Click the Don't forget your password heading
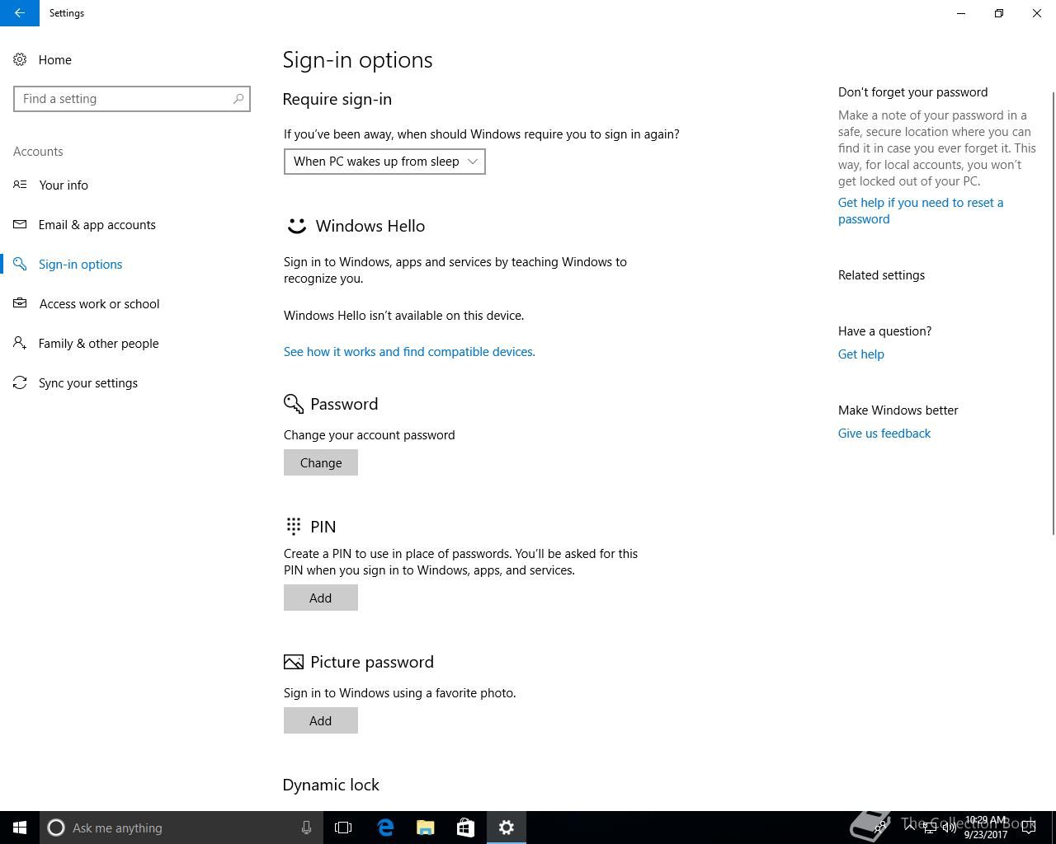The height and width of the screenshot is (844, 1056). 913,92
